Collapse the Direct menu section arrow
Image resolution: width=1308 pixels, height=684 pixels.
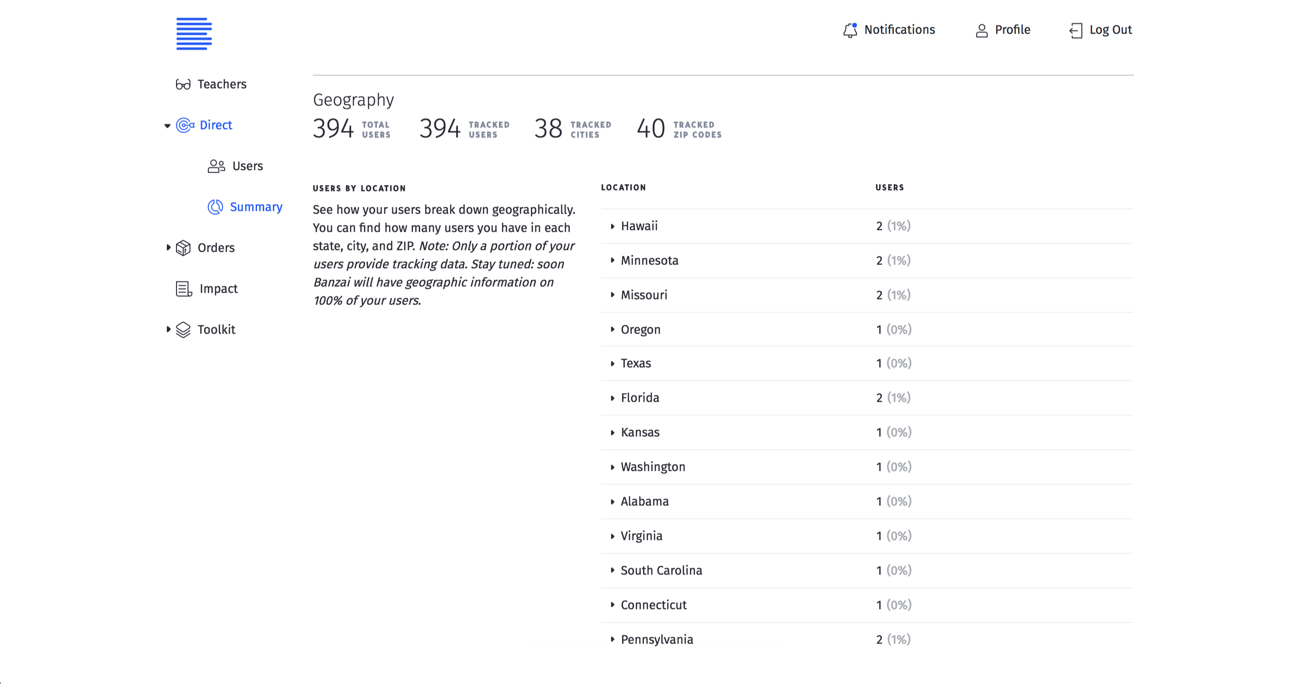[167, 125]
